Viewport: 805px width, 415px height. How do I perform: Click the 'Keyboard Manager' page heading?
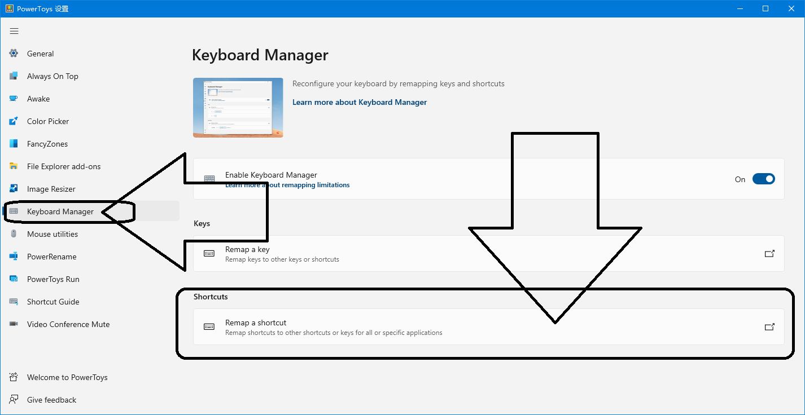pyautogui.click(x=260, y=55)
